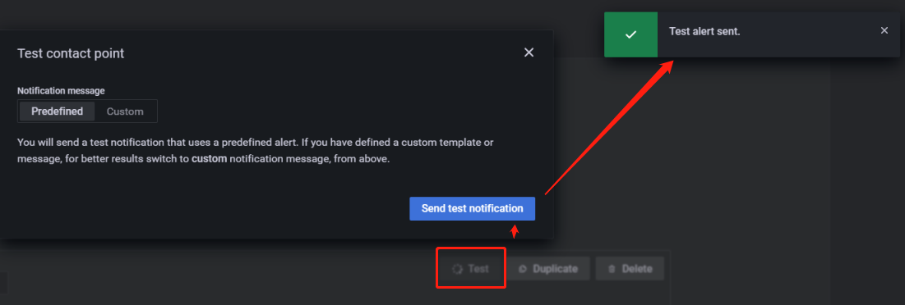The width and height of the screenshot is (905, 305).
Task: Switch to Custom notification message
Action: [125, 111]
